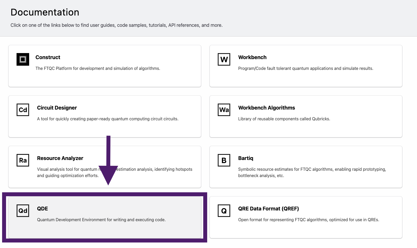Click 'Quantum Development Environment for writing' description
Screen dimensions: 417x248
pyautogui.click(x=101, y=220)
